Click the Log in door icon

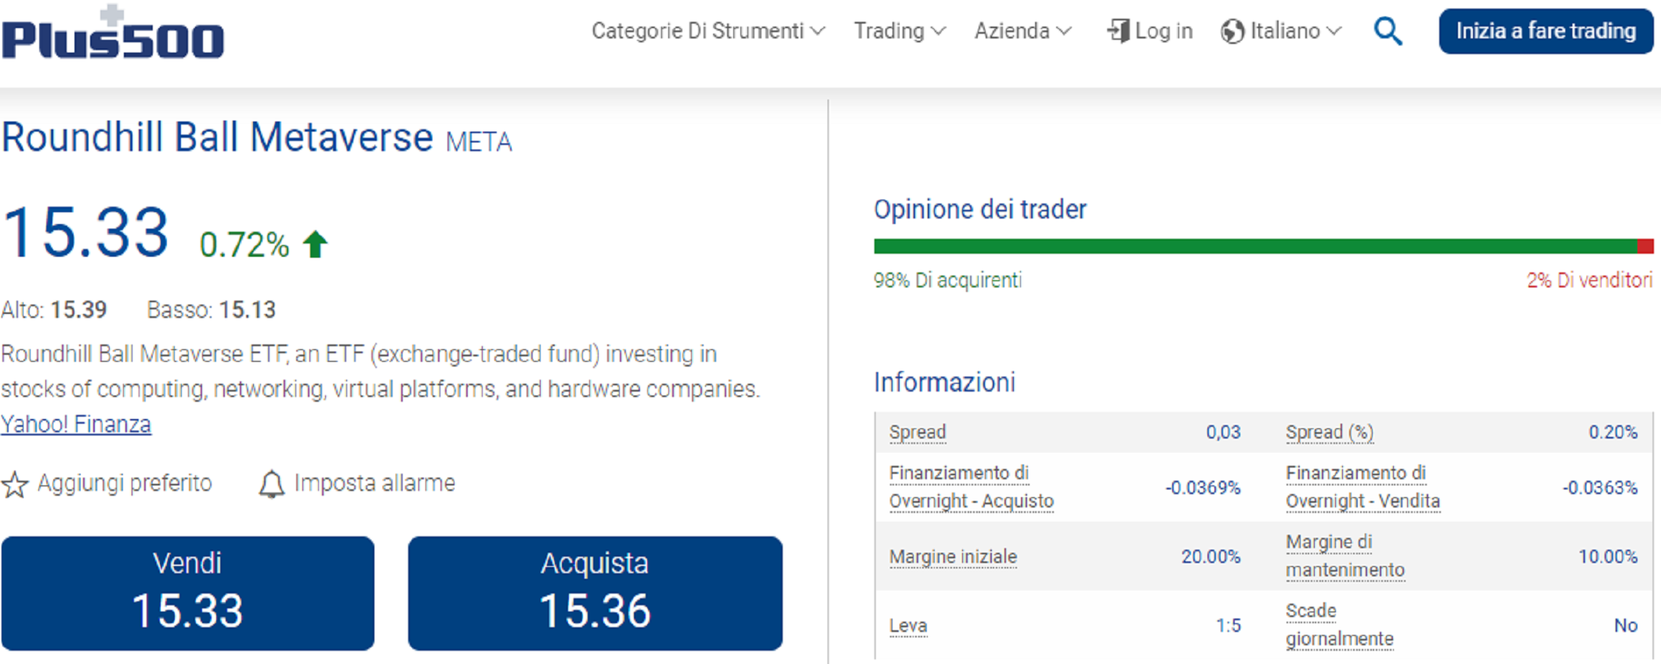click(1118, 31)
